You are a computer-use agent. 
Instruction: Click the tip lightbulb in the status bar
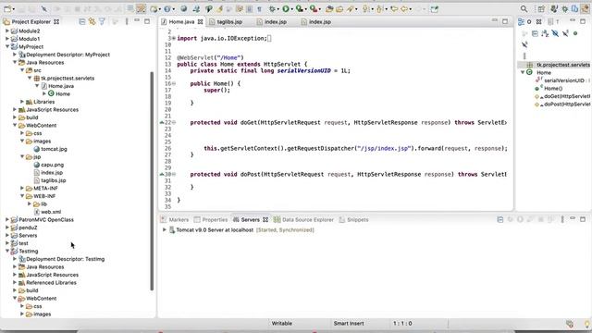coord(587,324)
